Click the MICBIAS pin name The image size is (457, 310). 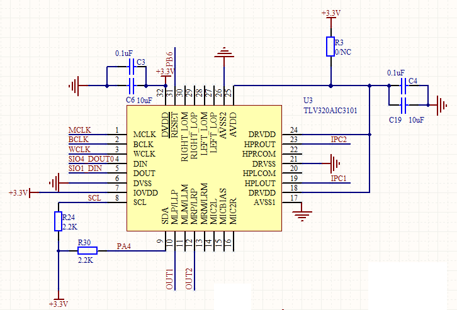223,206
